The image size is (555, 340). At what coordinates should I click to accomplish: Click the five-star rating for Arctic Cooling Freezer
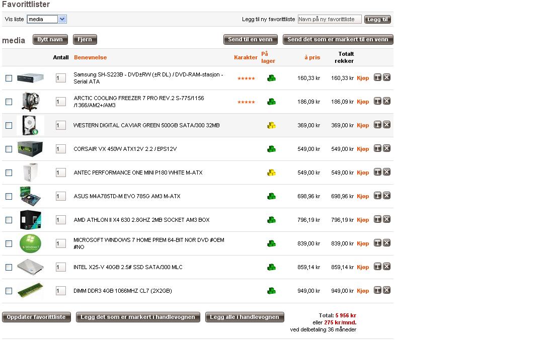(x=246, y=102)
